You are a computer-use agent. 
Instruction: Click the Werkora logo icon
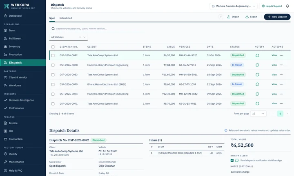point(7,6)
